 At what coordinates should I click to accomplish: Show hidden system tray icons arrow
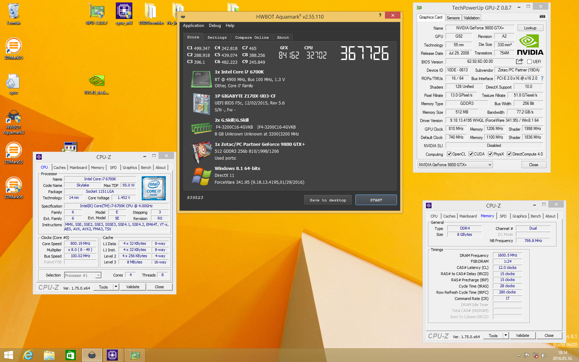[519, 355]
